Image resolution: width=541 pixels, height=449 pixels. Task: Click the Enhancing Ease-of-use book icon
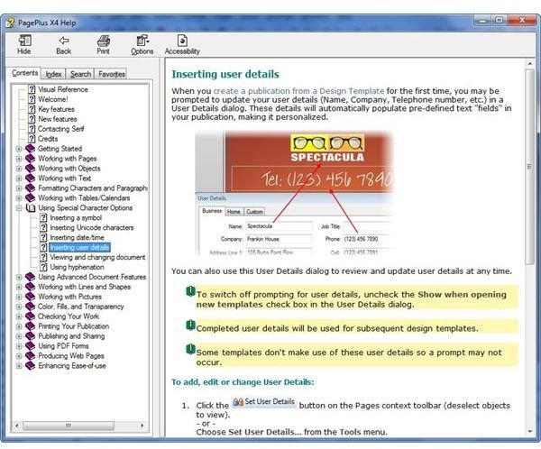(31, 366)
